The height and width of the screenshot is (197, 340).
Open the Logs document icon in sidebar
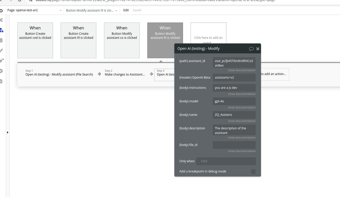pyautogui.click(x=1, y=81)
